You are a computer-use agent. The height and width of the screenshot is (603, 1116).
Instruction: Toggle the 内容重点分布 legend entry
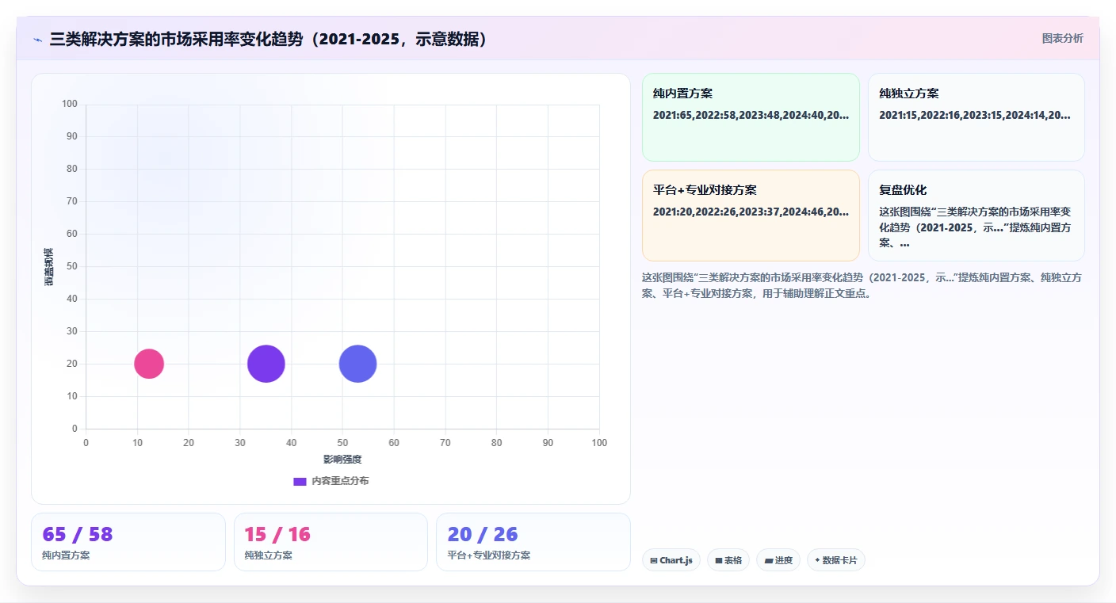[331, 481]
